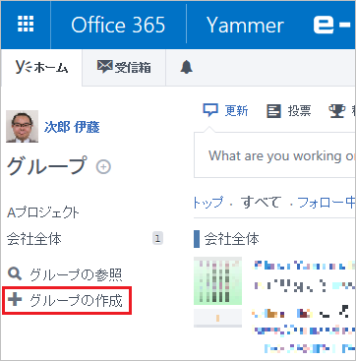The width and height of the screenshot is (356, 361).
Task: Click the plus icon for グループの作成
Action: [15, 300]
